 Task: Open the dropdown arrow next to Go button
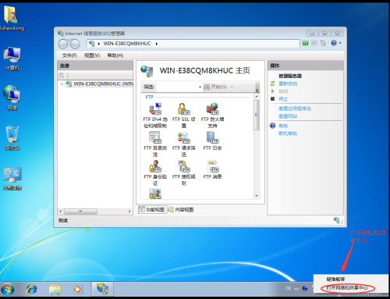(x=232, y=87)
